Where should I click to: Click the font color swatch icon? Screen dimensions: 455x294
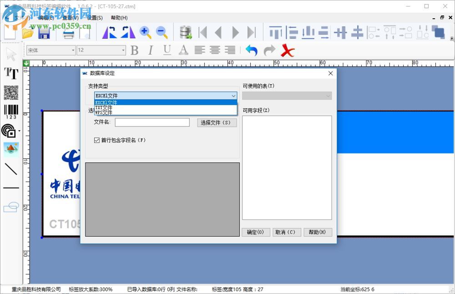tap(182, 50)
